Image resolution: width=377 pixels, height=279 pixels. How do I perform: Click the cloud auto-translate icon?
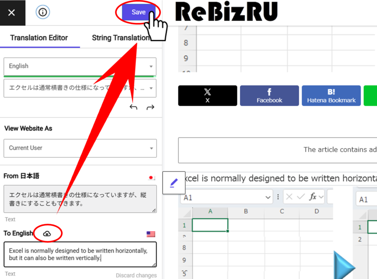47,233
